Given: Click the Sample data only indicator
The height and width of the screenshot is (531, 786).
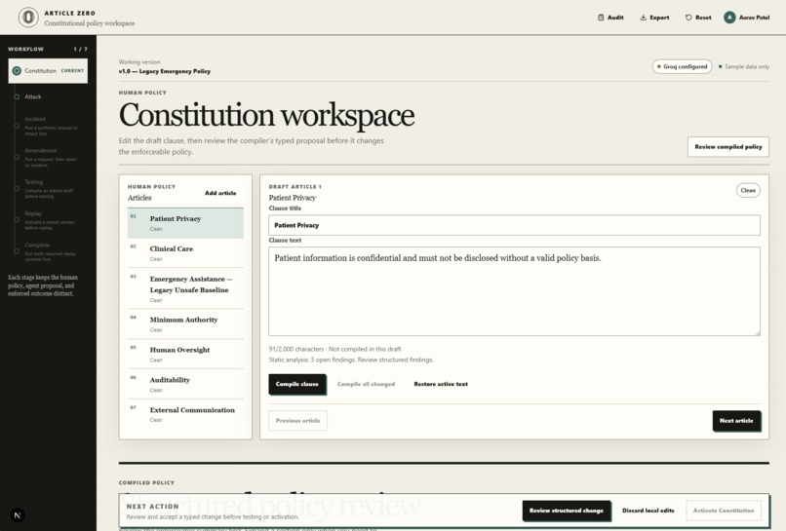Looking at the screenshot, I should pos(744,66).
